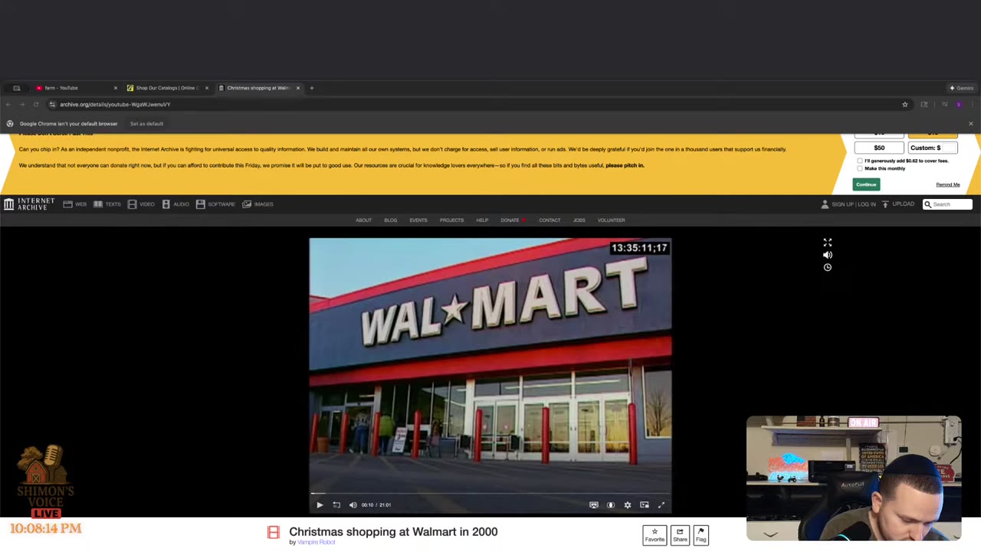Open a new browser tab
Screen dimensions: 981x551
[x=312, y=88]
